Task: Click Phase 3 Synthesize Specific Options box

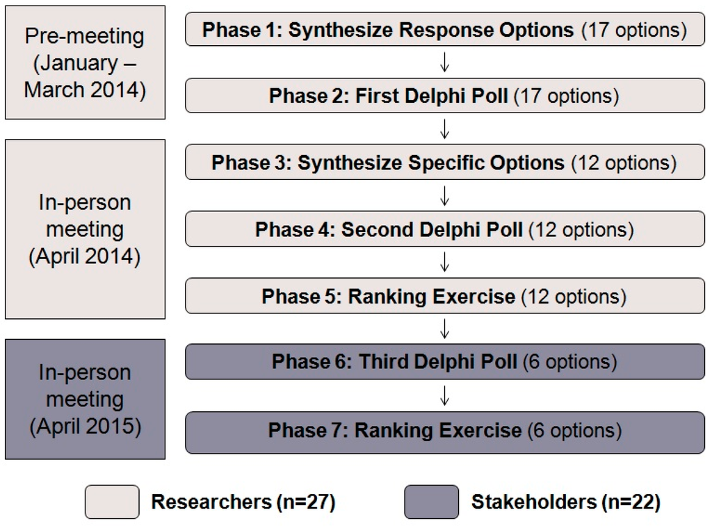Action: (445, 163)
